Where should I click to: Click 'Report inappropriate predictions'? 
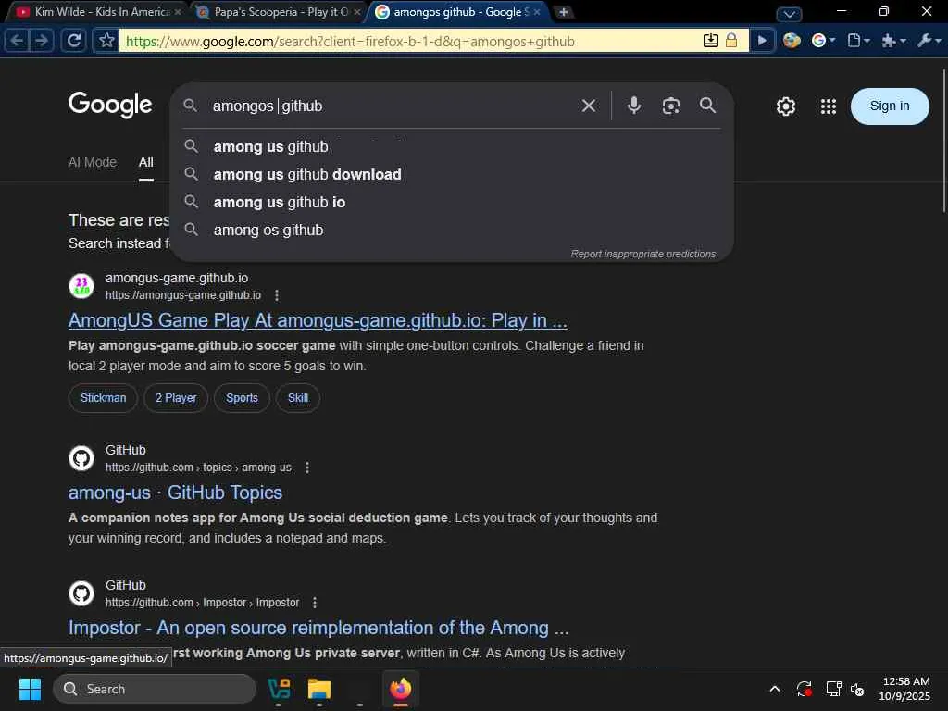(x=643, y=254)
